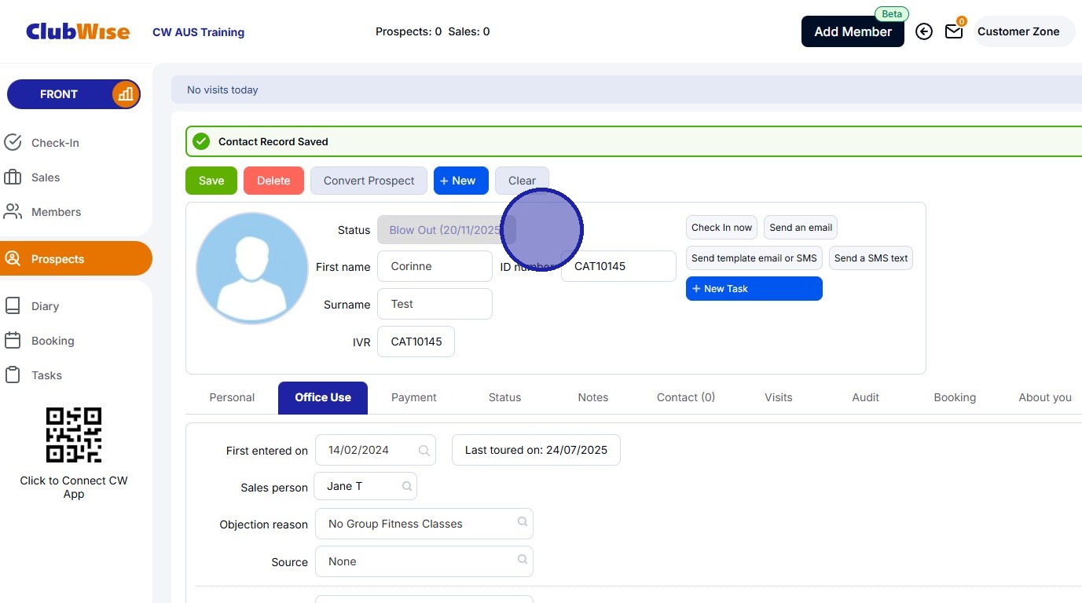Click the red Delete button

click(x=273, y=181)
